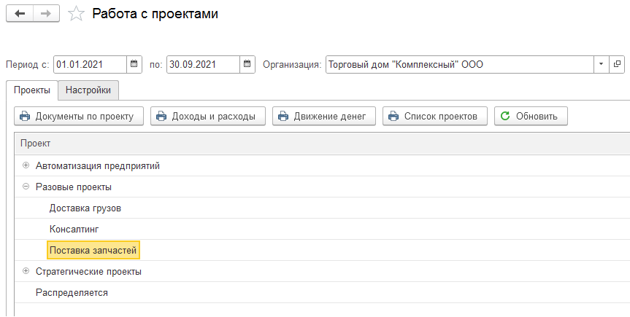
Task: Add page to favorites with star icon
Action: (76, 14)
